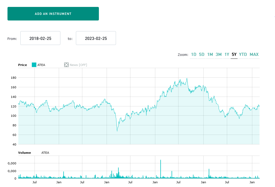Switch chart to YTD range
275x187 pixels.
(243, 55)
